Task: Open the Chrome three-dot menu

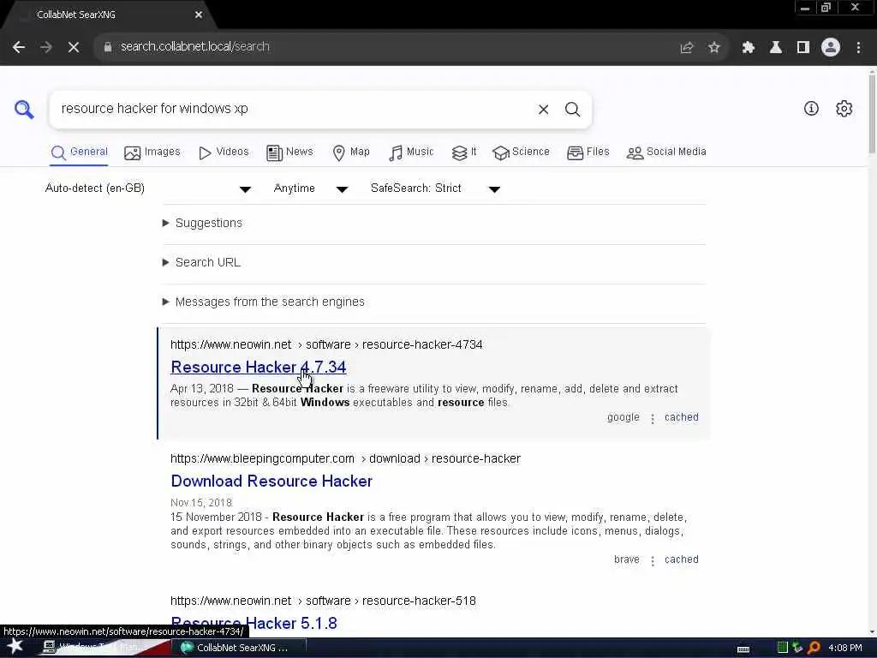Action: coord(858,48)
